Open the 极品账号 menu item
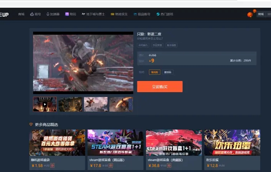Viewport: 271px width, 172px height. coord(144,14)
